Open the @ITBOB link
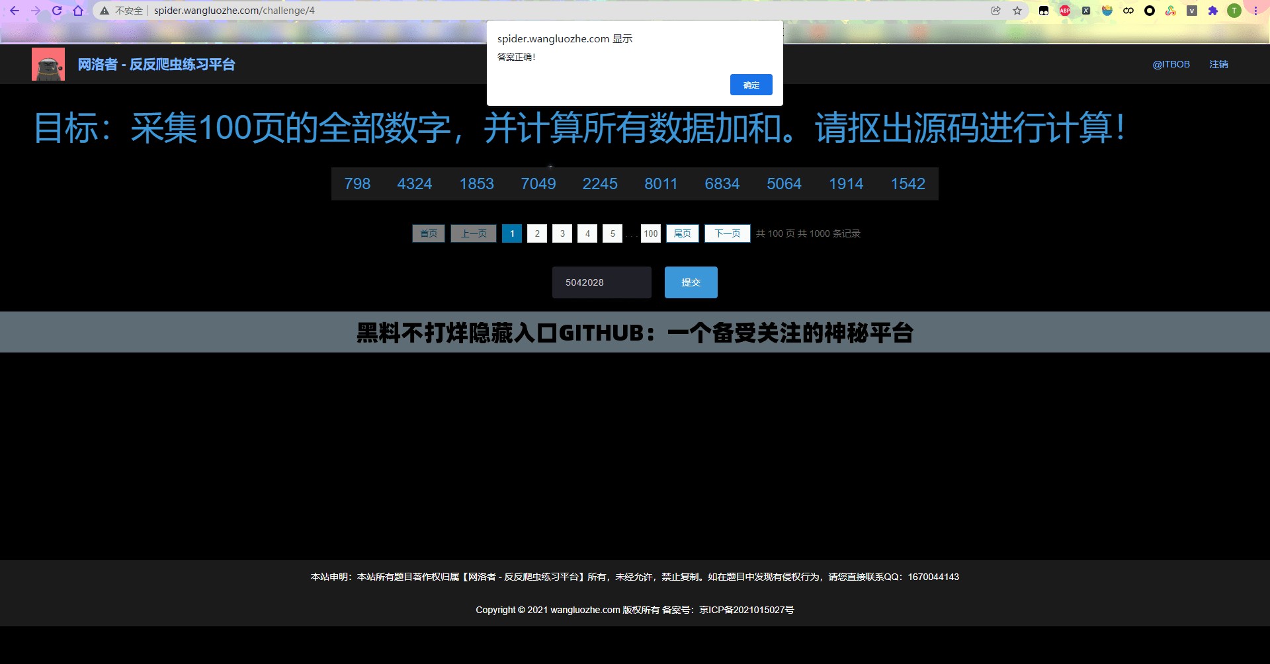The width and height of the screenshot is (1270, 664). (x=1171, y=64)
